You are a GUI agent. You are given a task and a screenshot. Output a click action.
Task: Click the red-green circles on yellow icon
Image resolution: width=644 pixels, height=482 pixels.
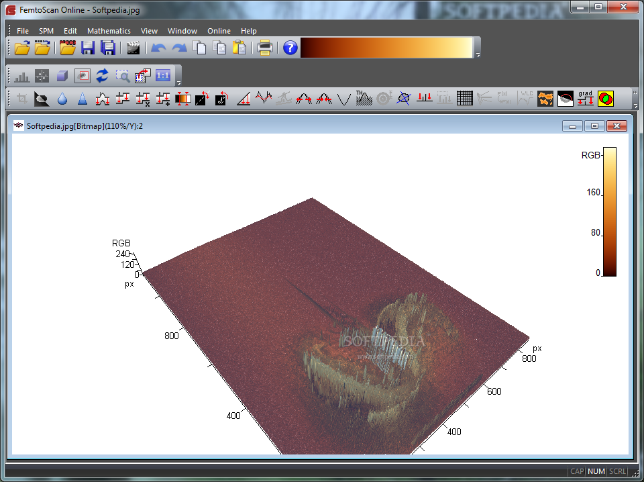pyautogui.click(x=605, y=99)
